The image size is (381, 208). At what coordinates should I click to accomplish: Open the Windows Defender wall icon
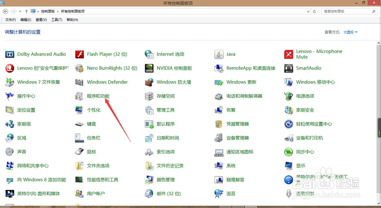[80, 82]
